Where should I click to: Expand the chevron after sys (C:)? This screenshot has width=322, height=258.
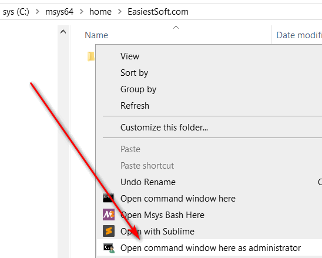38,12
